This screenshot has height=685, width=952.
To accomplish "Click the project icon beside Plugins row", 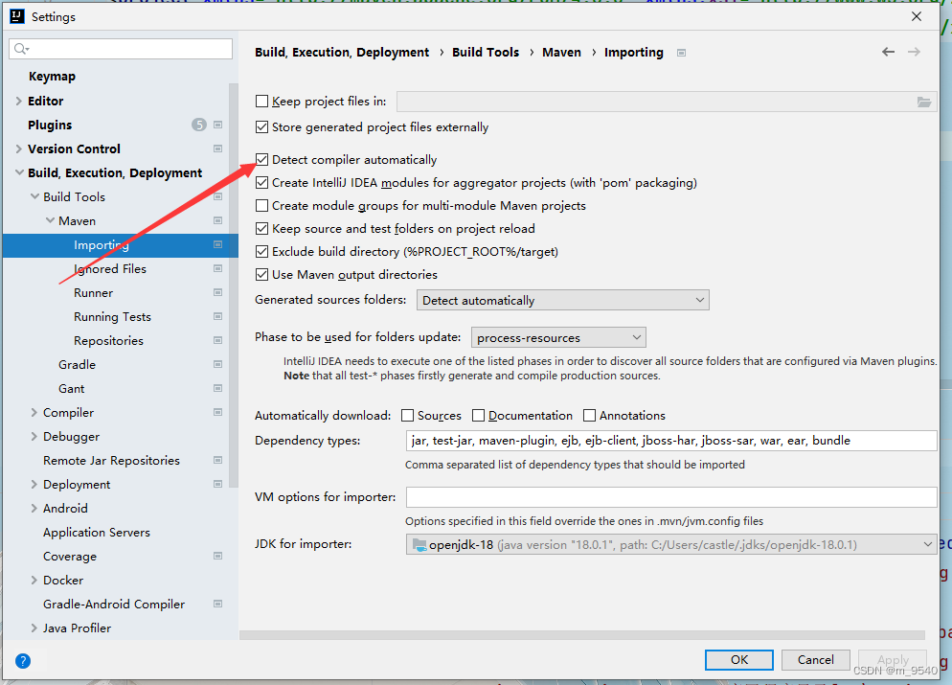I will point(218,126).
